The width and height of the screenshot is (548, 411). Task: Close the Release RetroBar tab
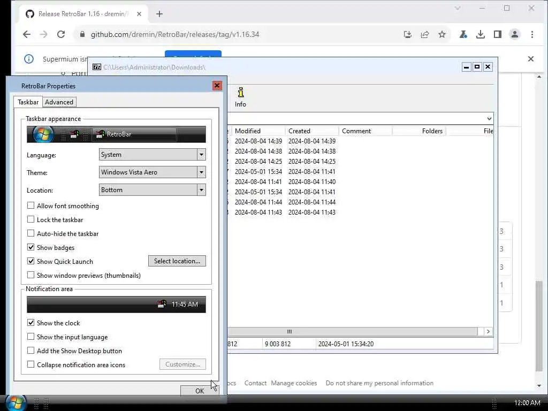click(139, 14)
